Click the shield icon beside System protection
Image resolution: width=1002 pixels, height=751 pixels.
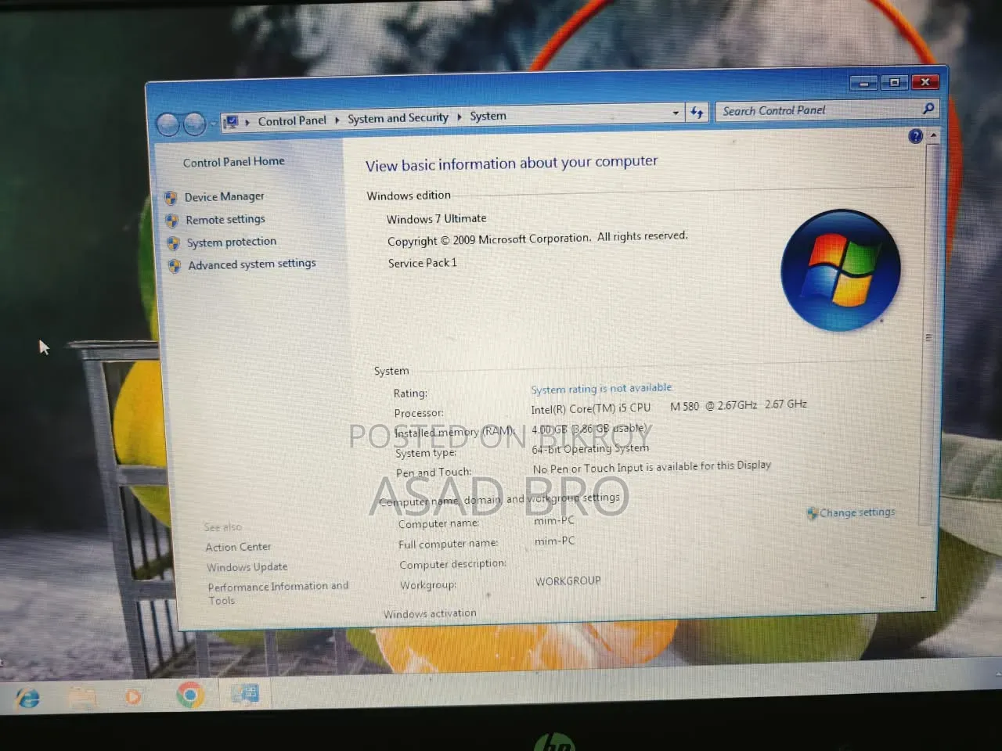(x=173, y=243)
